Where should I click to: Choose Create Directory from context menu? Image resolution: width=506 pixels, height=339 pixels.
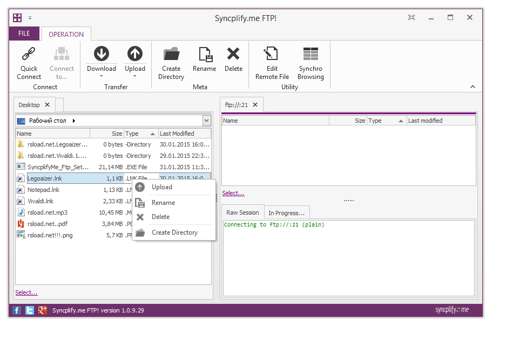point(174,232)
